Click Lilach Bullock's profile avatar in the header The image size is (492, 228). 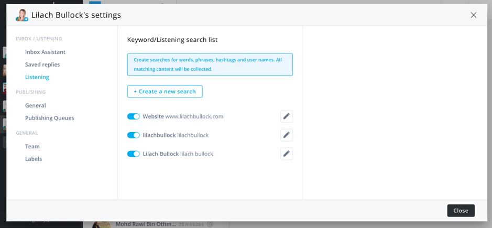coord(21,15)
